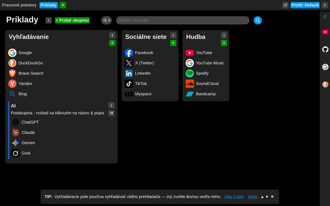Viewport: 330px width, 206px height.
Task: Open the Vyhľadávanie group options menu
Action: (x=112, y=35)
